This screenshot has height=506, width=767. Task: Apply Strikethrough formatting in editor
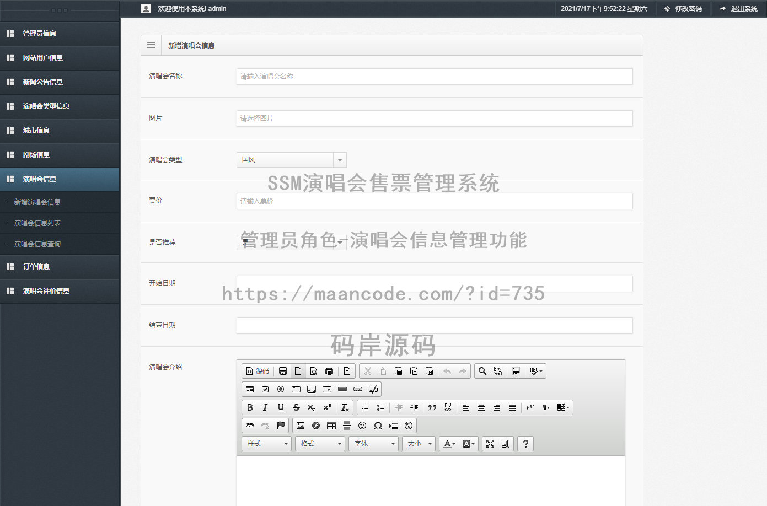coord(296,407)
